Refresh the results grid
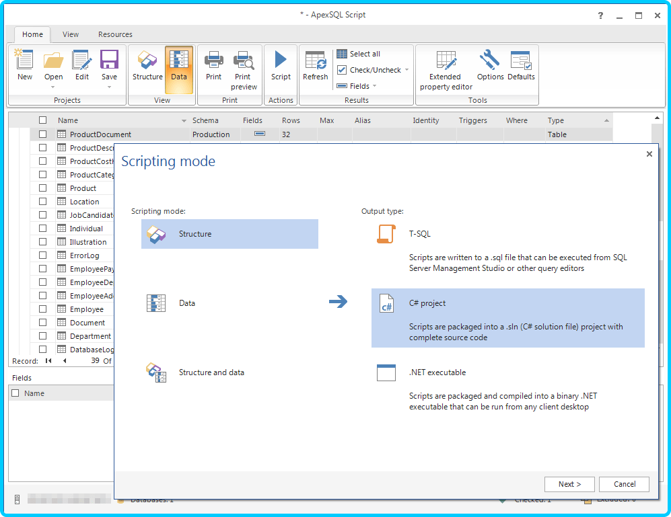 (x=316, y=65)
